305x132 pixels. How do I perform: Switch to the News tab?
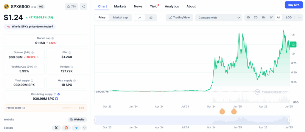coord(138,6)
